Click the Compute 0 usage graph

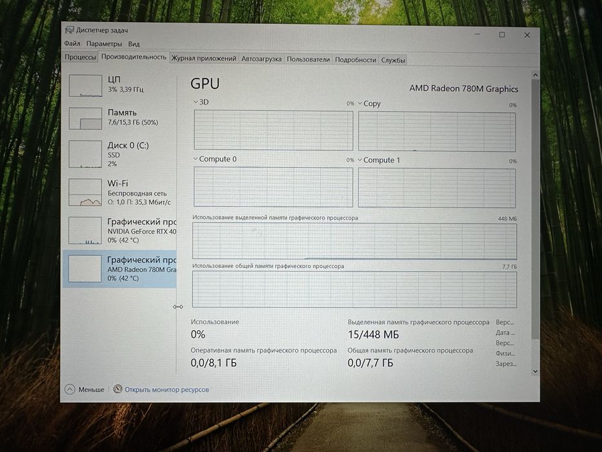[x=273, y=187]
